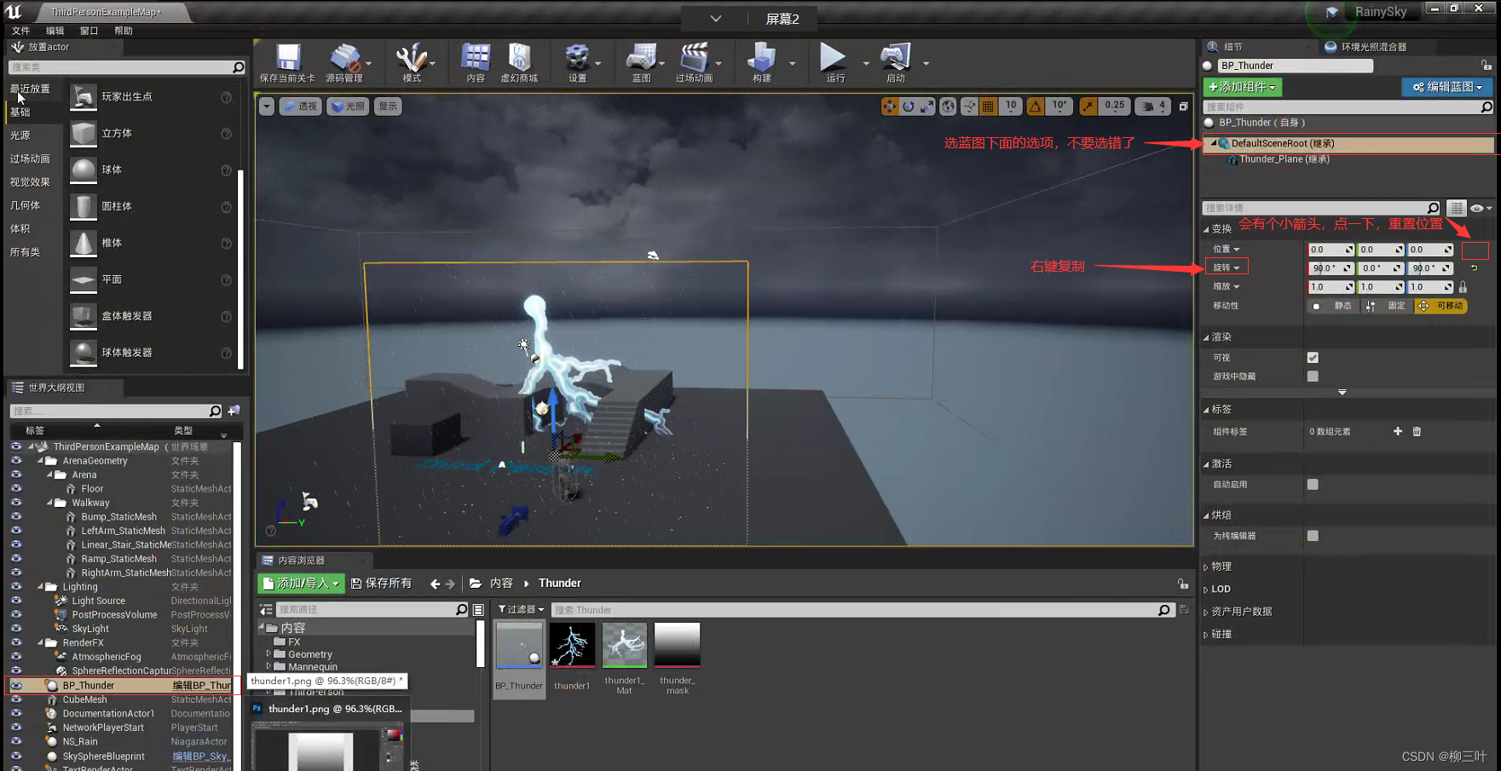
Task: Click the trash icon for component tags
Action: (x=1417, y=432)
